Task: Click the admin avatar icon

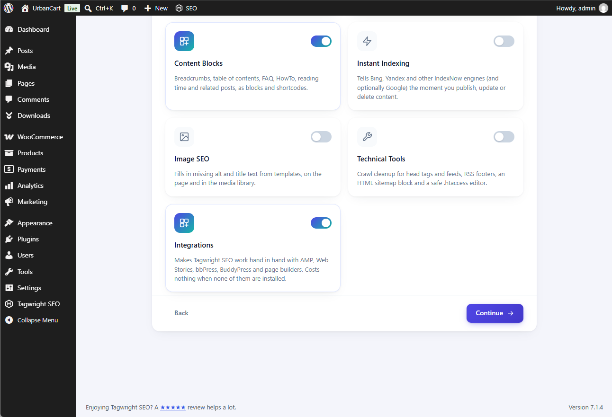Action: (x=603, y=8)
